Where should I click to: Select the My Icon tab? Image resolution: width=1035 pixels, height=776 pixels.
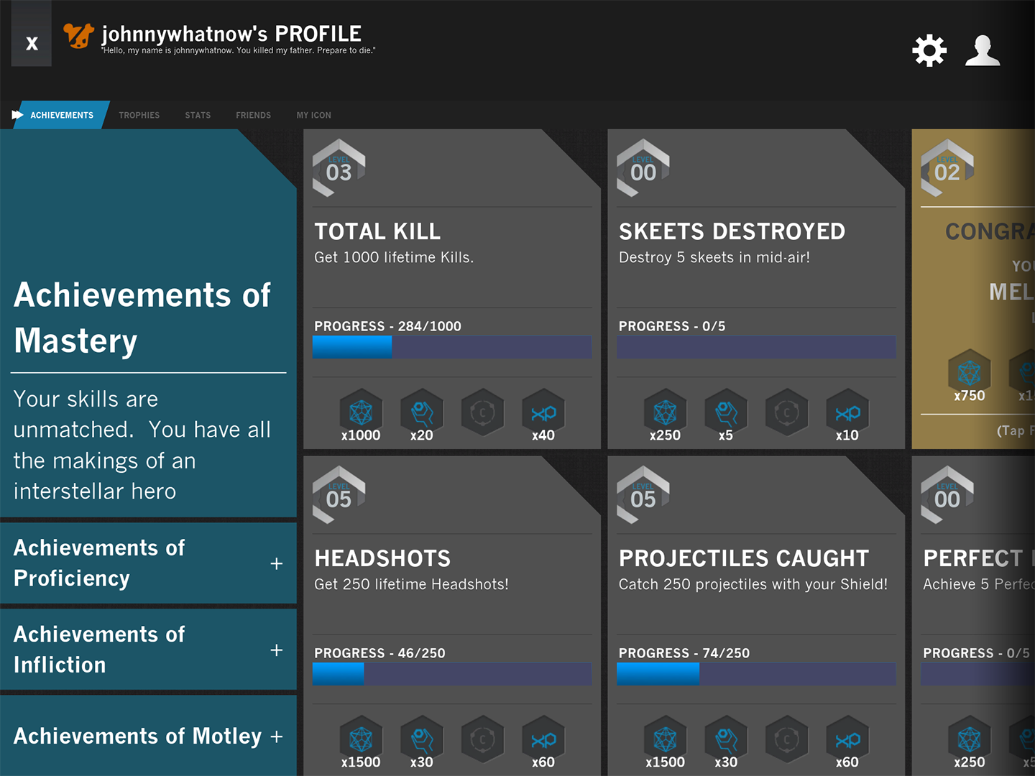(313, 115)
